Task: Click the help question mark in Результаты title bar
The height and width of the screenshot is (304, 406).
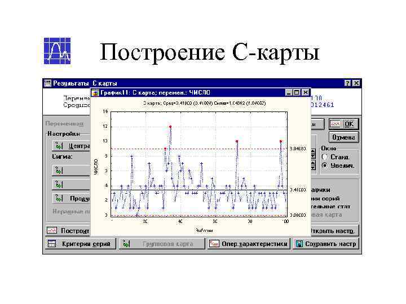Action: (x=348, y=83)
